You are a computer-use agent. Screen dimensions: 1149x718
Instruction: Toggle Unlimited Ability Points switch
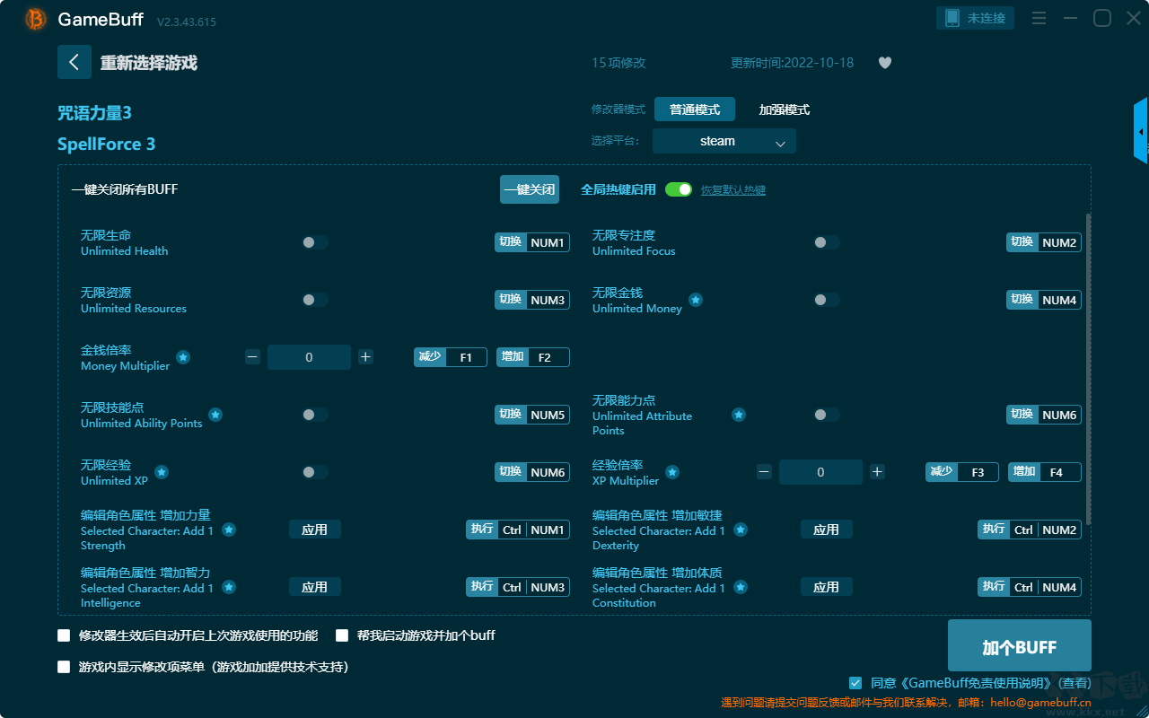315,415
